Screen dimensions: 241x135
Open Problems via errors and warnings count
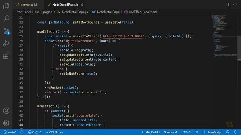[x=35, y=132]
